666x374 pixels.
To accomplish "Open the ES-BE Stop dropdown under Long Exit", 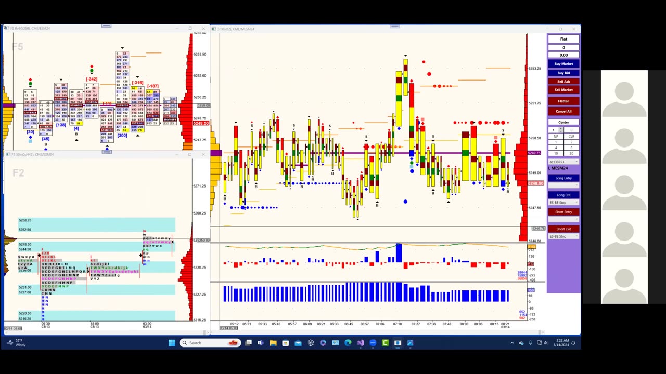I will 563,203.
